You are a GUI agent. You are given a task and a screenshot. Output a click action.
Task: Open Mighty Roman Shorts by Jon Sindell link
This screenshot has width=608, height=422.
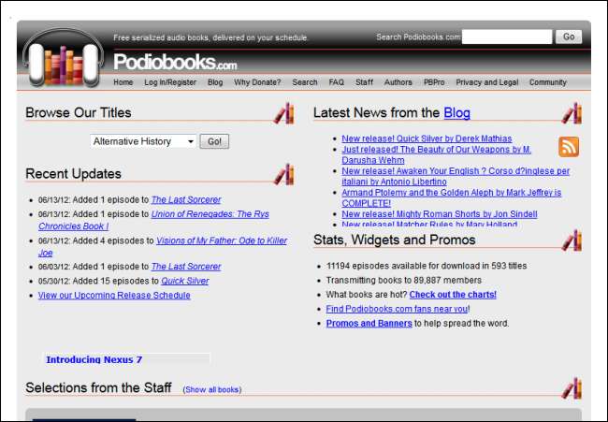pos(440,214)
